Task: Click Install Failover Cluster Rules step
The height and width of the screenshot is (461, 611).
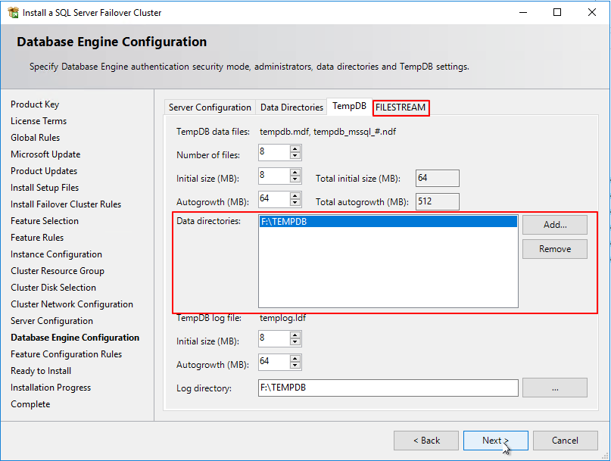Action: coord(65,204)
